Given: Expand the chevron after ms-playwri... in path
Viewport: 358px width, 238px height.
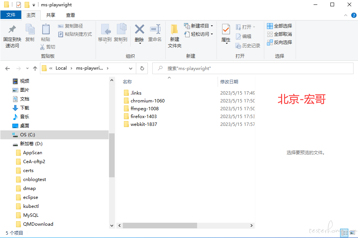Looking at the screenshot, I should [x=108, y=68].
